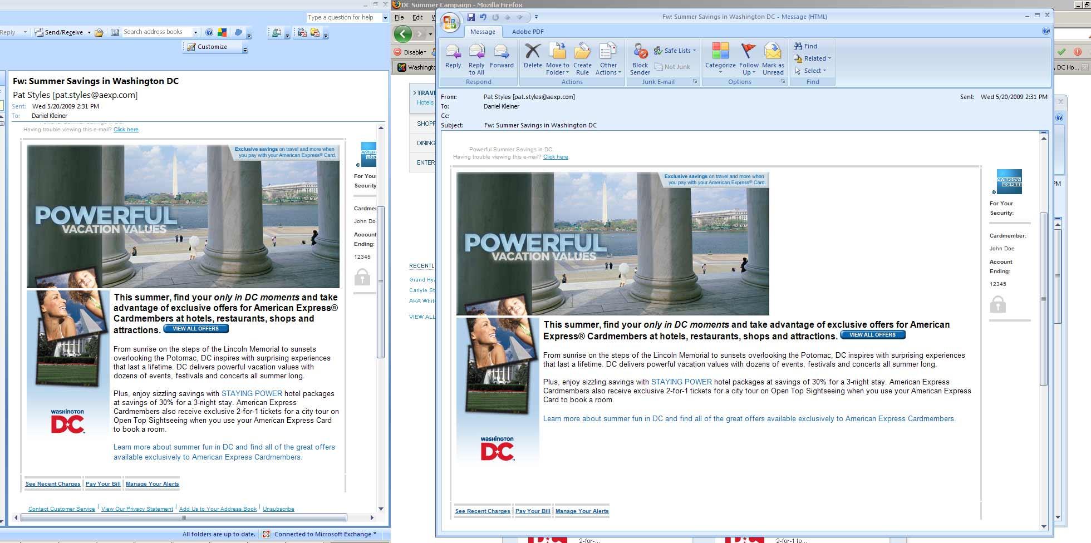1091x543 pixels.
Task: Forward this email message
Action: (x=502, y=58)
